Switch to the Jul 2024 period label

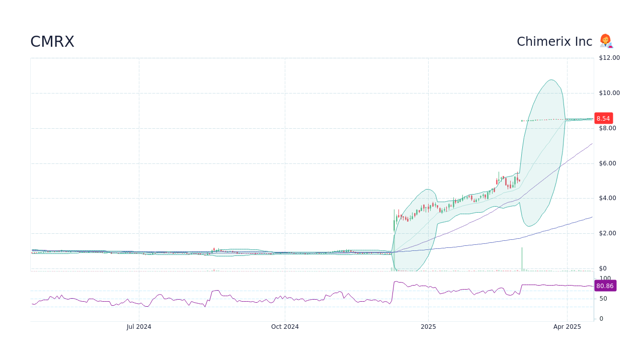click(x=139, y=326)
